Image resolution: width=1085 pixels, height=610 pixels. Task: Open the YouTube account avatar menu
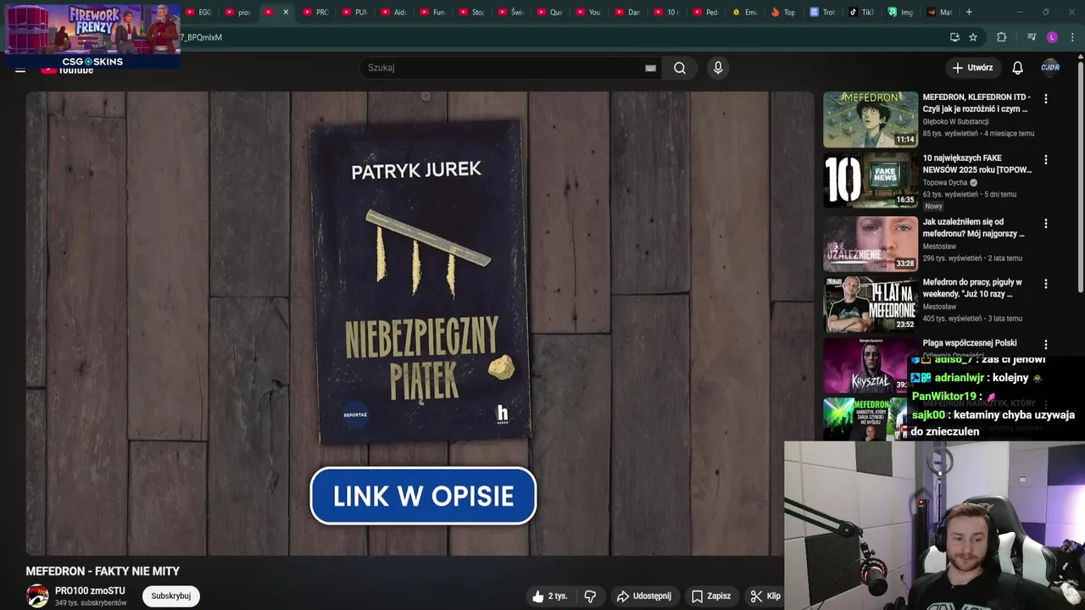[1050, 68]
